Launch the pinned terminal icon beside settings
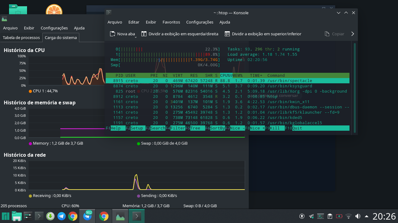 (39, 216)
